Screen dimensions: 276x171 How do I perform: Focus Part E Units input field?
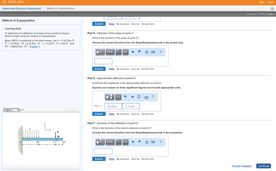131,106
